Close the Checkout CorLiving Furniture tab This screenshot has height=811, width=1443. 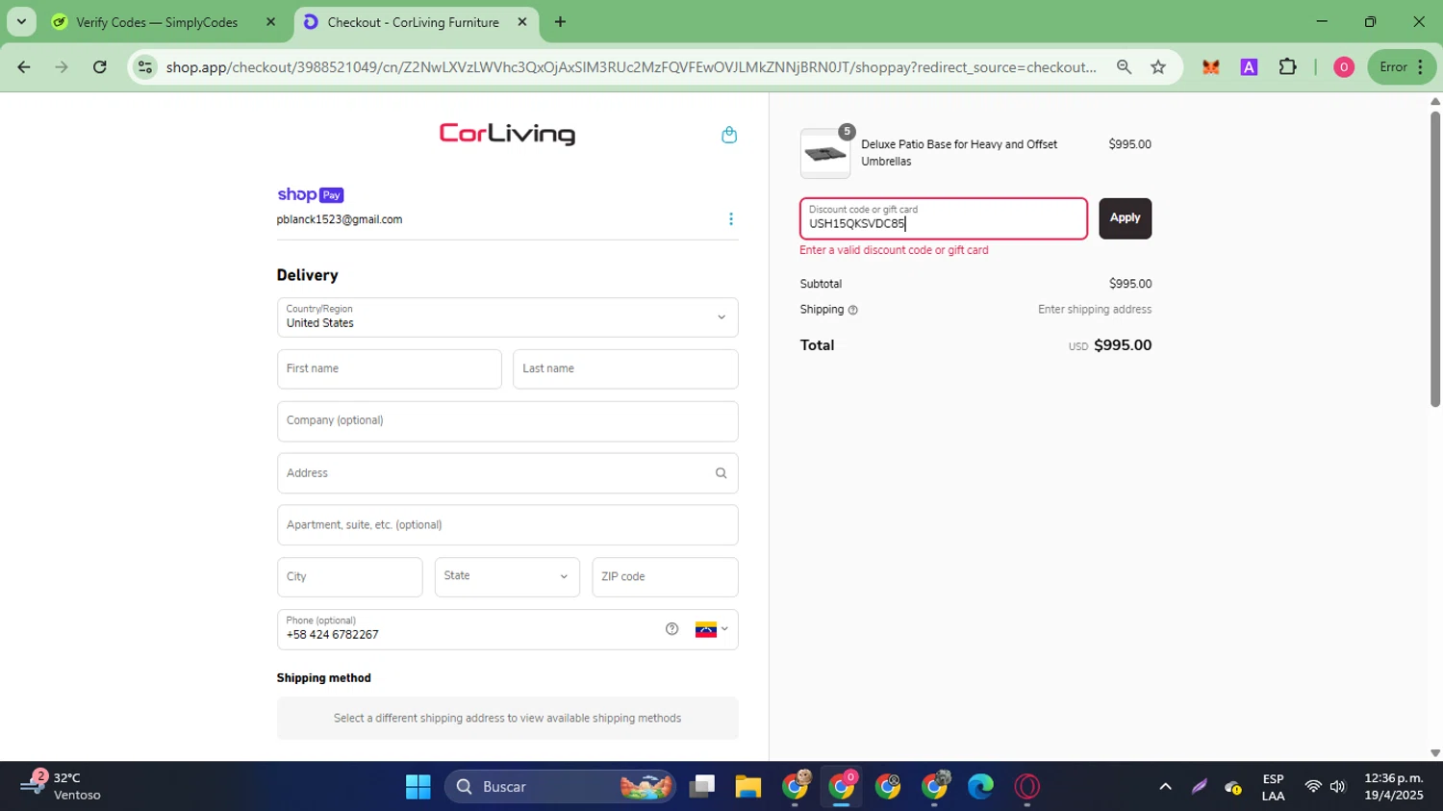point(522,21)
